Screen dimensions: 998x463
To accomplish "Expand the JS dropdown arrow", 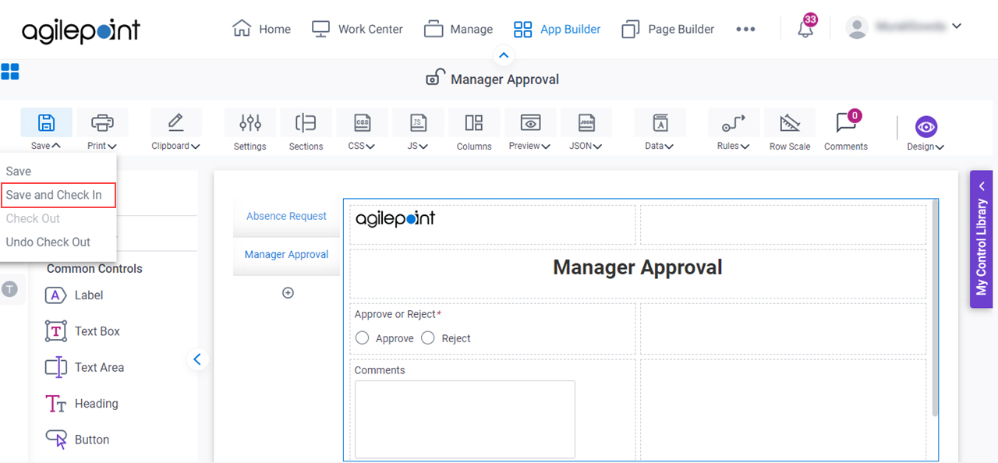I will tap(423, 146).
